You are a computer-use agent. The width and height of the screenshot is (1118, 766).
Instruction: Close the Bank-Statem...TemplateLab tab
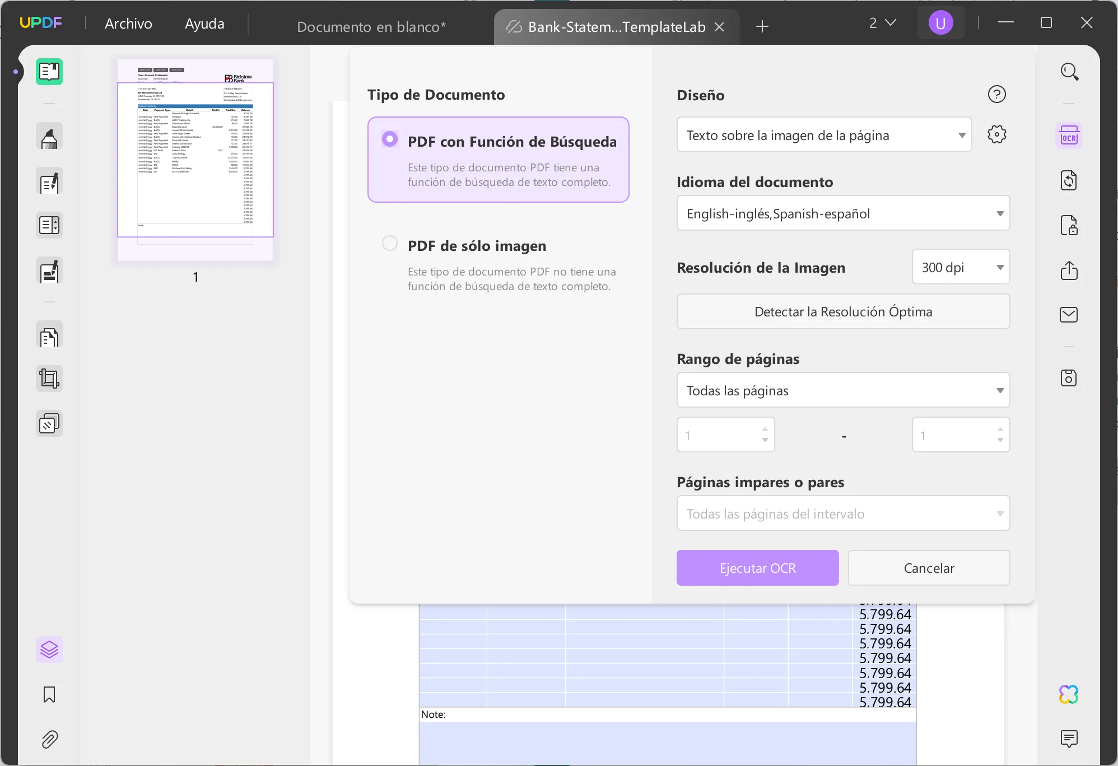pos(720,26)
